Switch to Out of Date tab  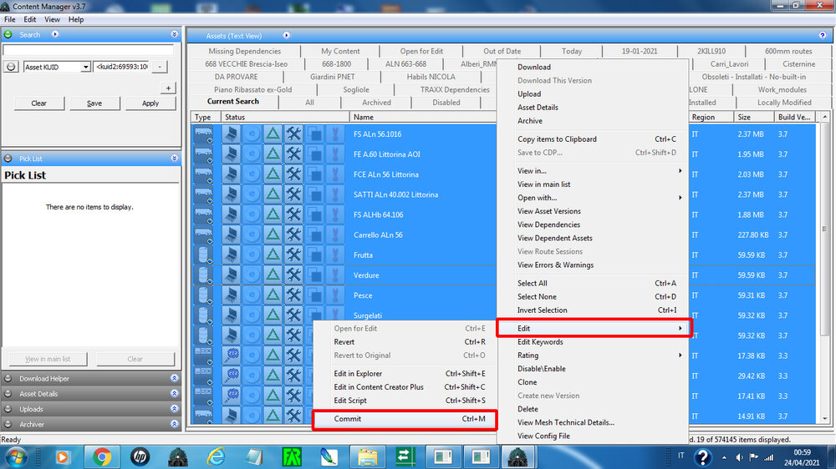point(502,51)
